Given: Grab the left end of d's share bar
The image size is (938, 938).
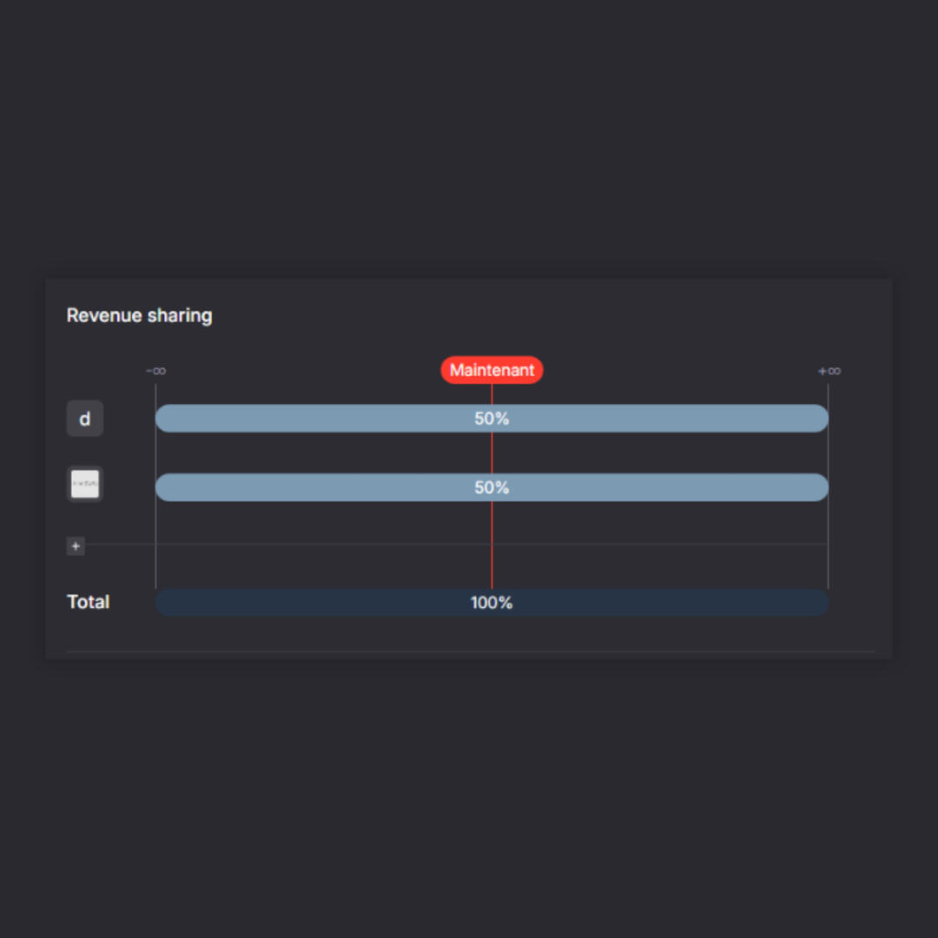Looking at the screenshot, I should pos(162,419).
